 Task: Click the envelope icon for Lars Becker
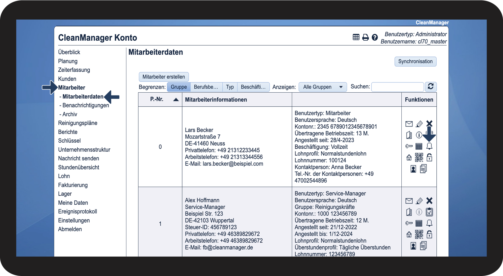(x=409, y=124)
